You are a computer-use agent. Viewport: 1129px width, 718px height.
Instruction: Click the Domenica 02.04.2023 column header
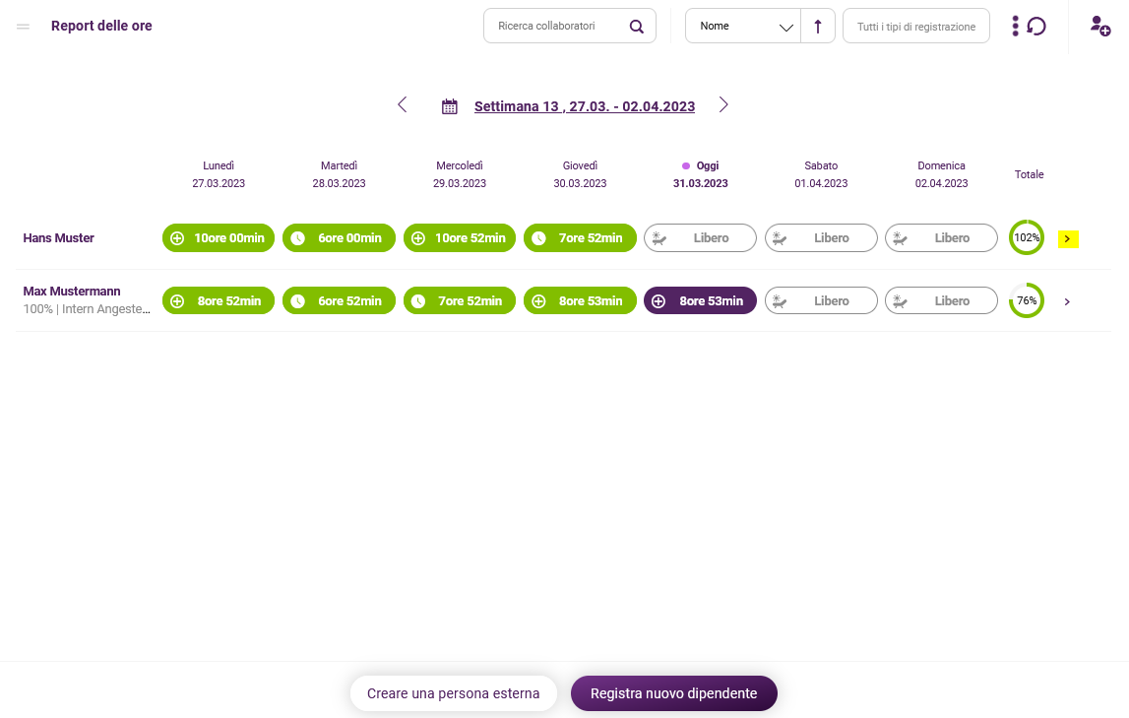941,174
